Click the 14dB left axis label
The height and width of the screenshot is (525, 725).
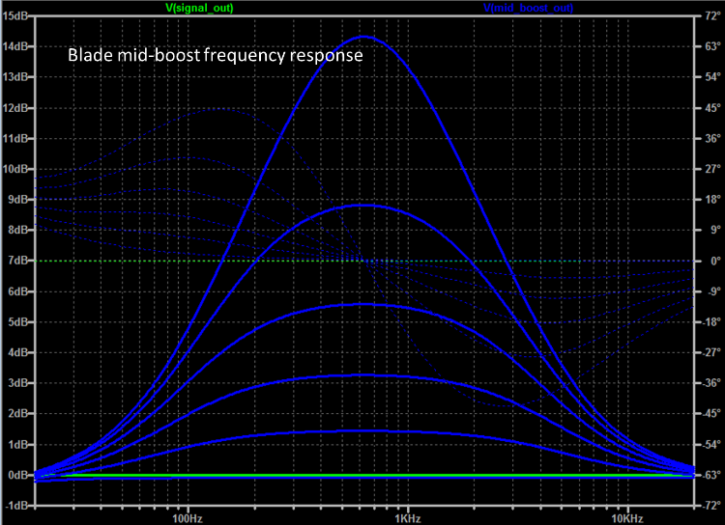(16, 46)
